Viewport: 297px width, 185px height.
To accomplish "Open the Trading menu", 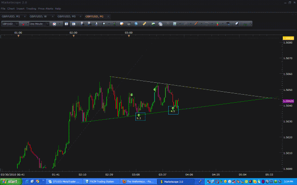I will (31, 9).
